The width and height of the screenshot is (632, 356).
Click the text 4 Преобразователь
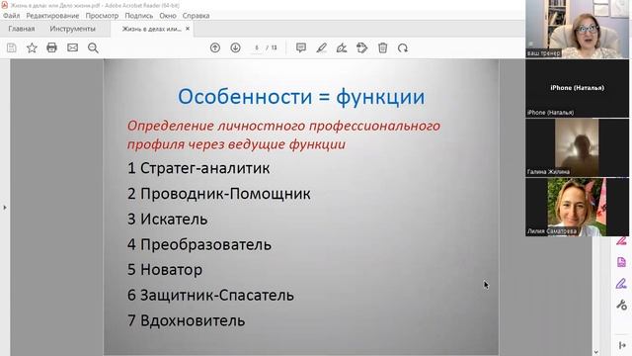[199, 244]
